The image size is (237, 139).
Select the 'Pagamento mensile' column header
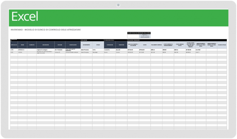pyautogui.click(x=156, y=45)
